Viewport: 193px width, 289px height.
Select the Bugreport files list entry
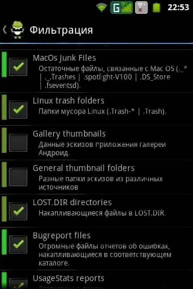click(x=96, y=249)
